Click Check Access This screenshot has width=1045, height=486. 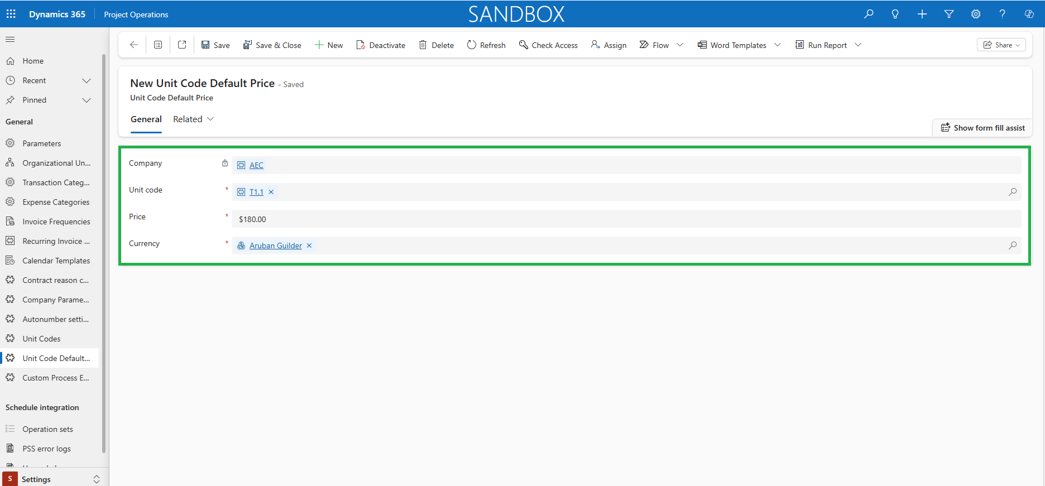548,45
